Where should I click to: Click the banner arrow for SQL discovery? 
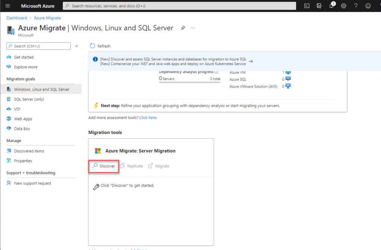point(251,61)
